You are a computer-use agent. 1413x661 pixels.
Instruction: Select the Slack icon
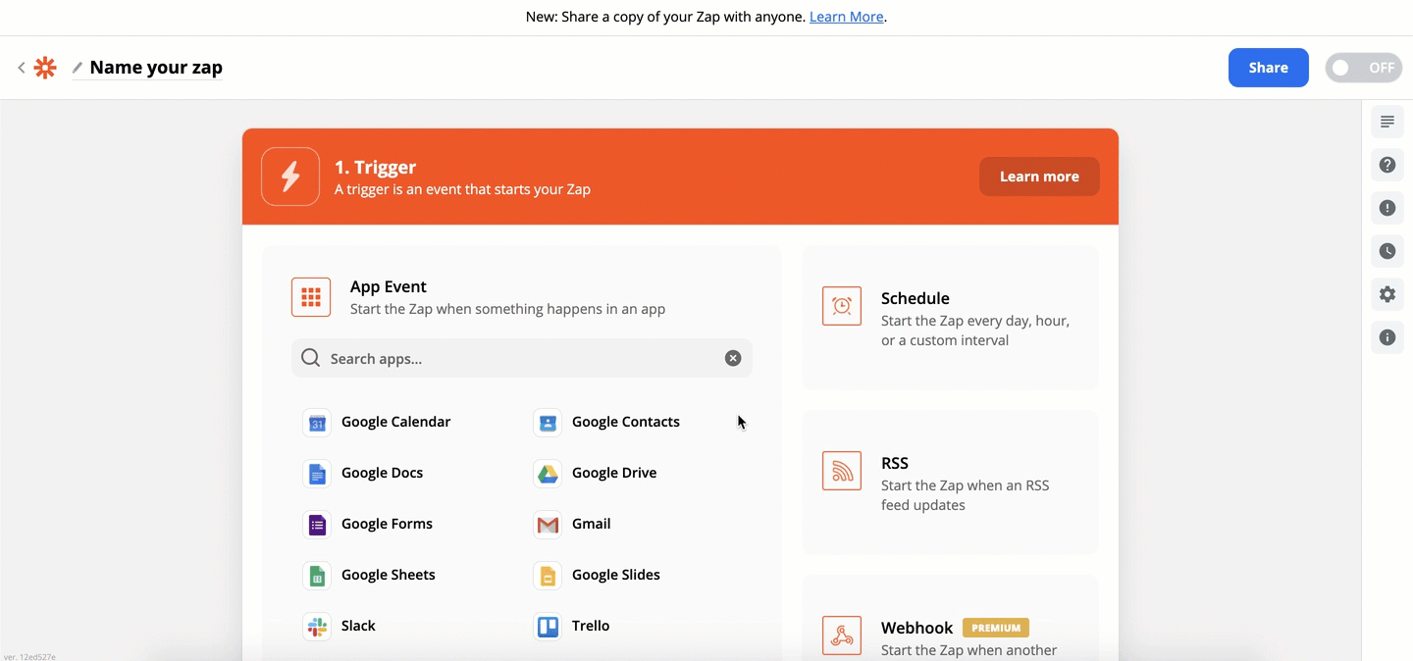317,627
